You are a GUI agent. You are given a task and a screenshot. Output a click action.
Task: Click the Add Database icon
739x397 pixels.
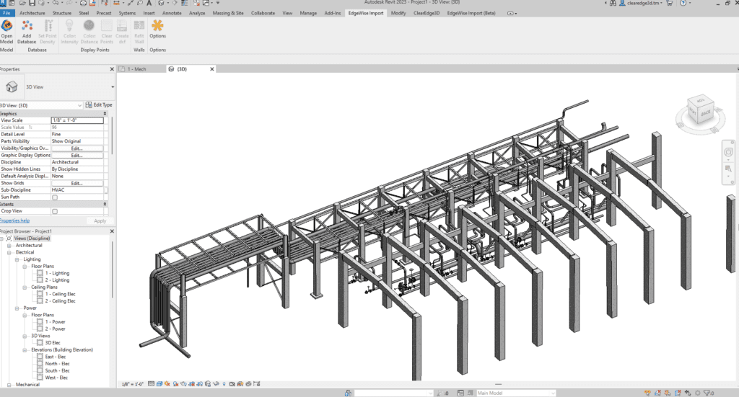point(27,32)
